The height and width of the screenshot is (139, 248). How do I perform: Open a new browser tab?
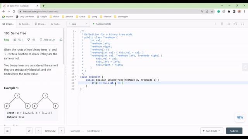point(43,6)
